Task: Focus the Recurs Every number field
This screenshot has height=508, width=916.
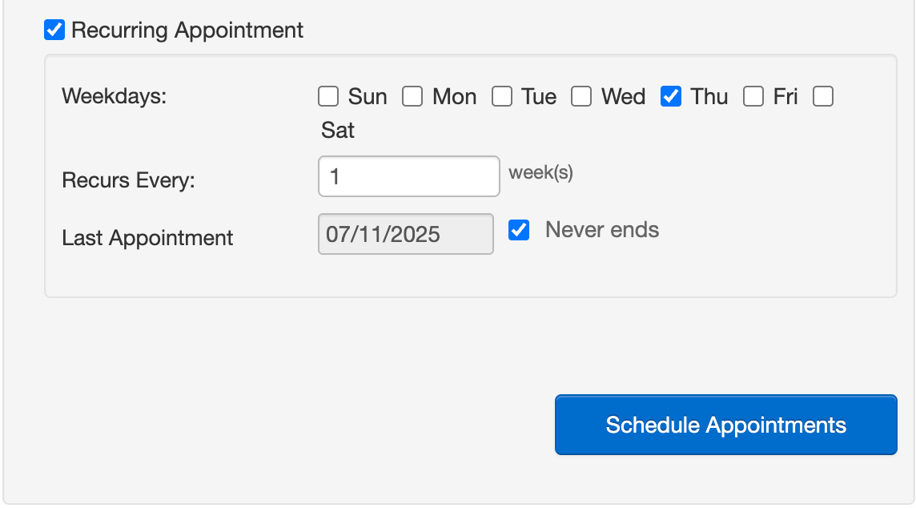Action: click(408, 176)
